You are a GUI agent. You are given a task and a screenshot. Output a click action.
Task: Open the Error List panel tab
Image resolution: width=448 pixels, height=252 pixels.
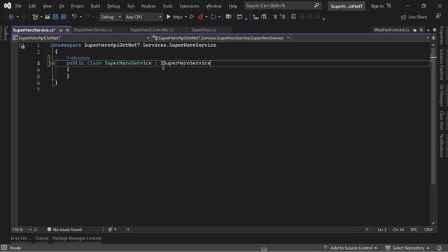[20, 238]
